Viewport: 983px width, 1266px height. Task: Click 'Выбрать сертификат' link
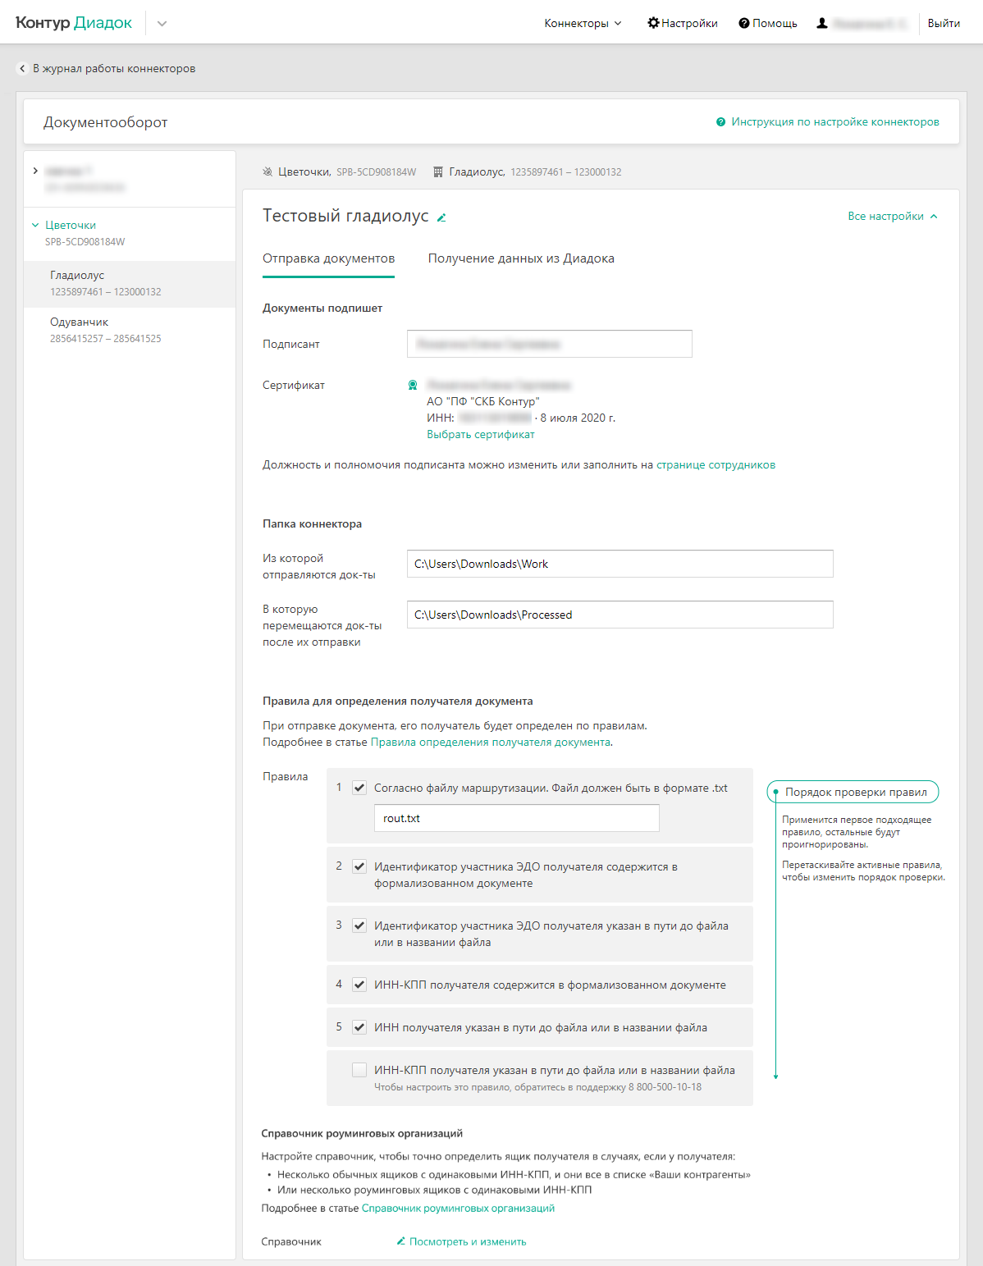[481, 435]
